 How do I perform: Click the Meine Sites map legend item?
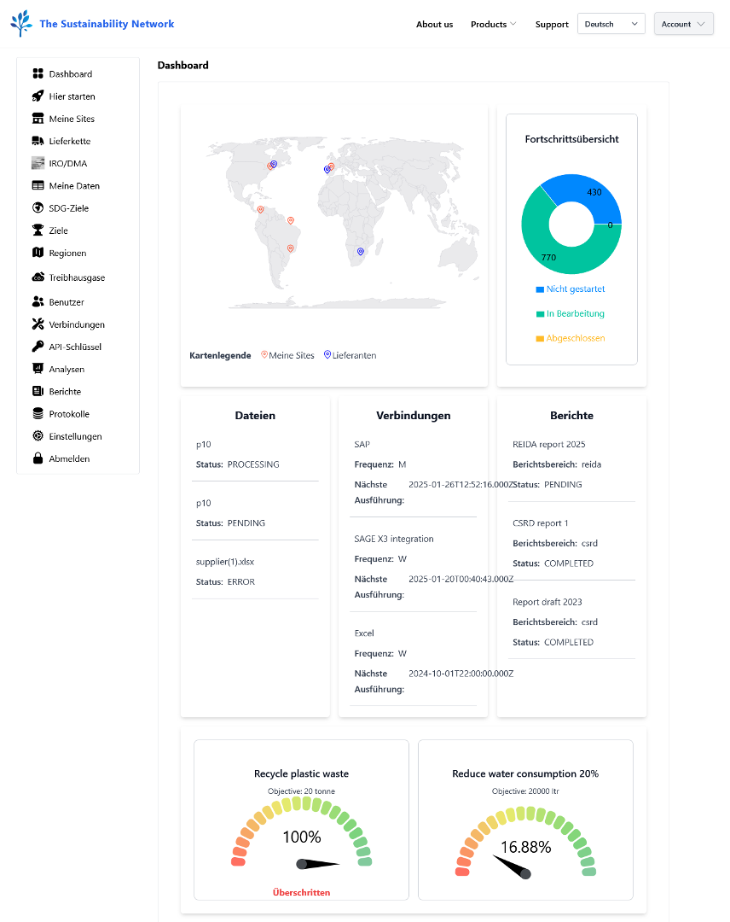pos(287,355)
